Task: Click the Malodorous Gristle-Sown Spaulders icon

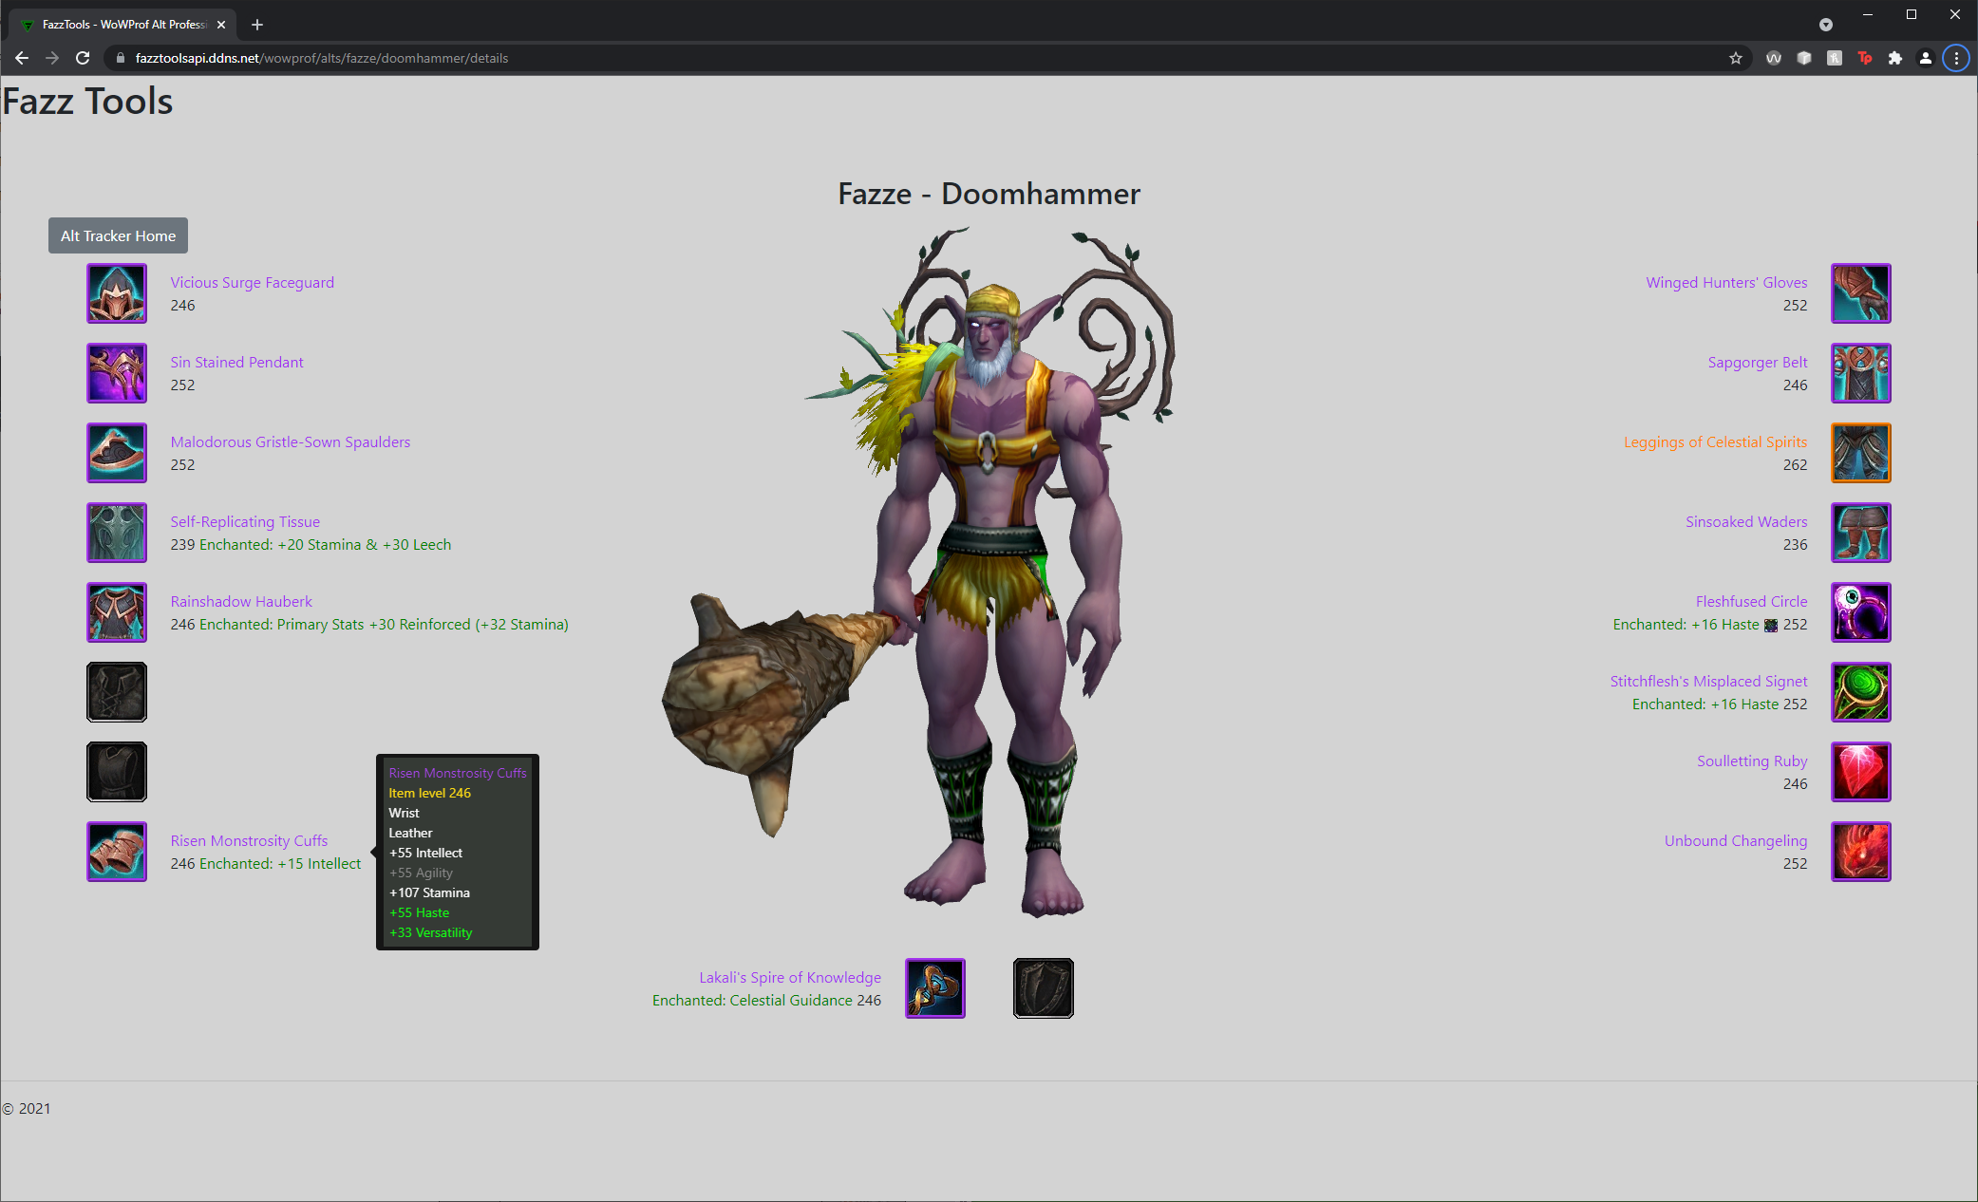Action: tap(116, 454)
